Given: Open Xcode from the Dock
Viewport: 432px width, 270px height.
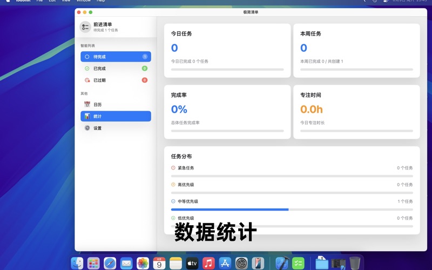Looking at the screenshot, I should click(282, 264).
